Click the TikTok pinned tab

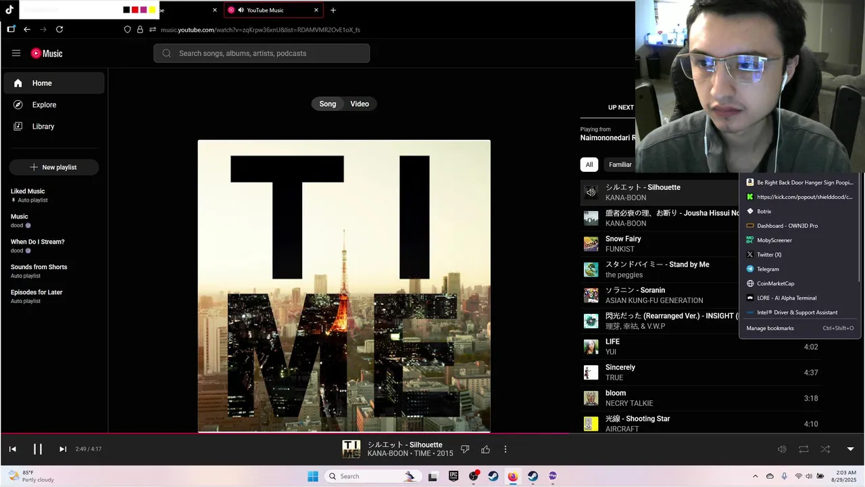click(9, 9)
